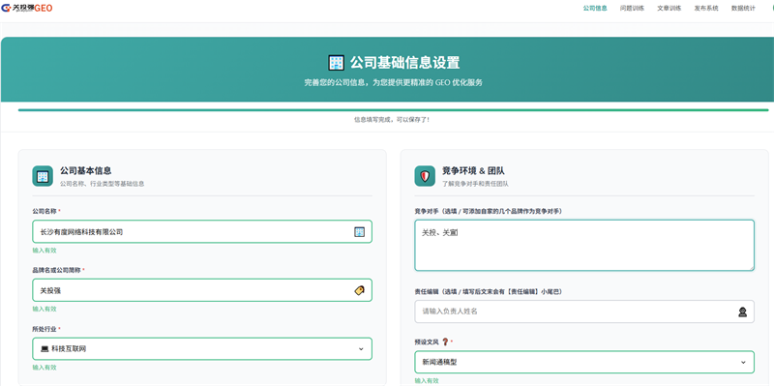The width and height of the screenshot is (774, 386).
Task: Open the 所处行业 dropdown
Action: coord(202,349)
